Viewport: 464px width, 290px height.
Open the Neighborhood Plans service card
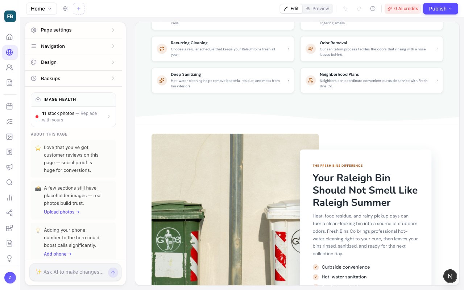[372, 80]
